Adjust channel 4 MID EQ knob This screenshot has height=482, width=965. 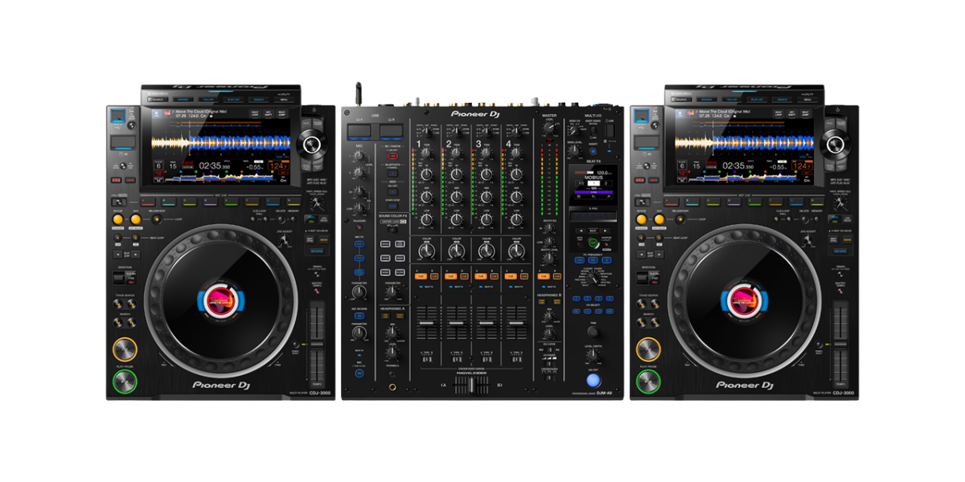click(x=515, y=196)
